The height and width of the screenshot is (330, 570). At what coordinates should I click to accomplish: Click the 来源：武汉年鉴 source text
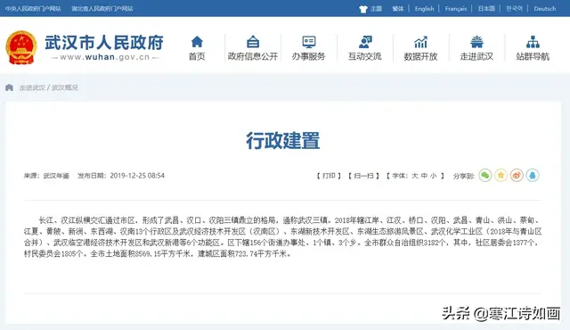46,176
